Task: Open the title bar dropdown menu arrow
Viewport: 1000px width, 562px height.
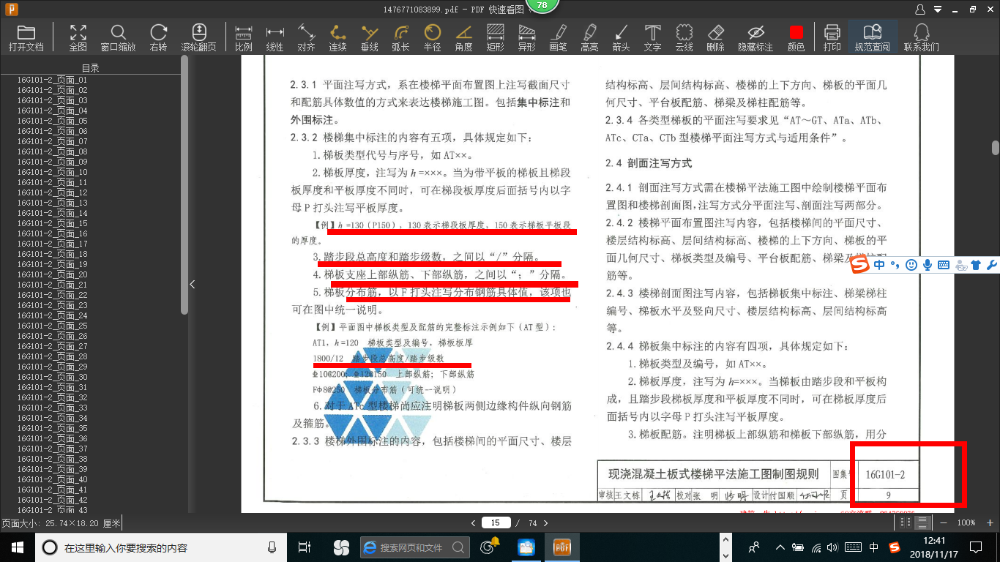Action: point(937,10)
